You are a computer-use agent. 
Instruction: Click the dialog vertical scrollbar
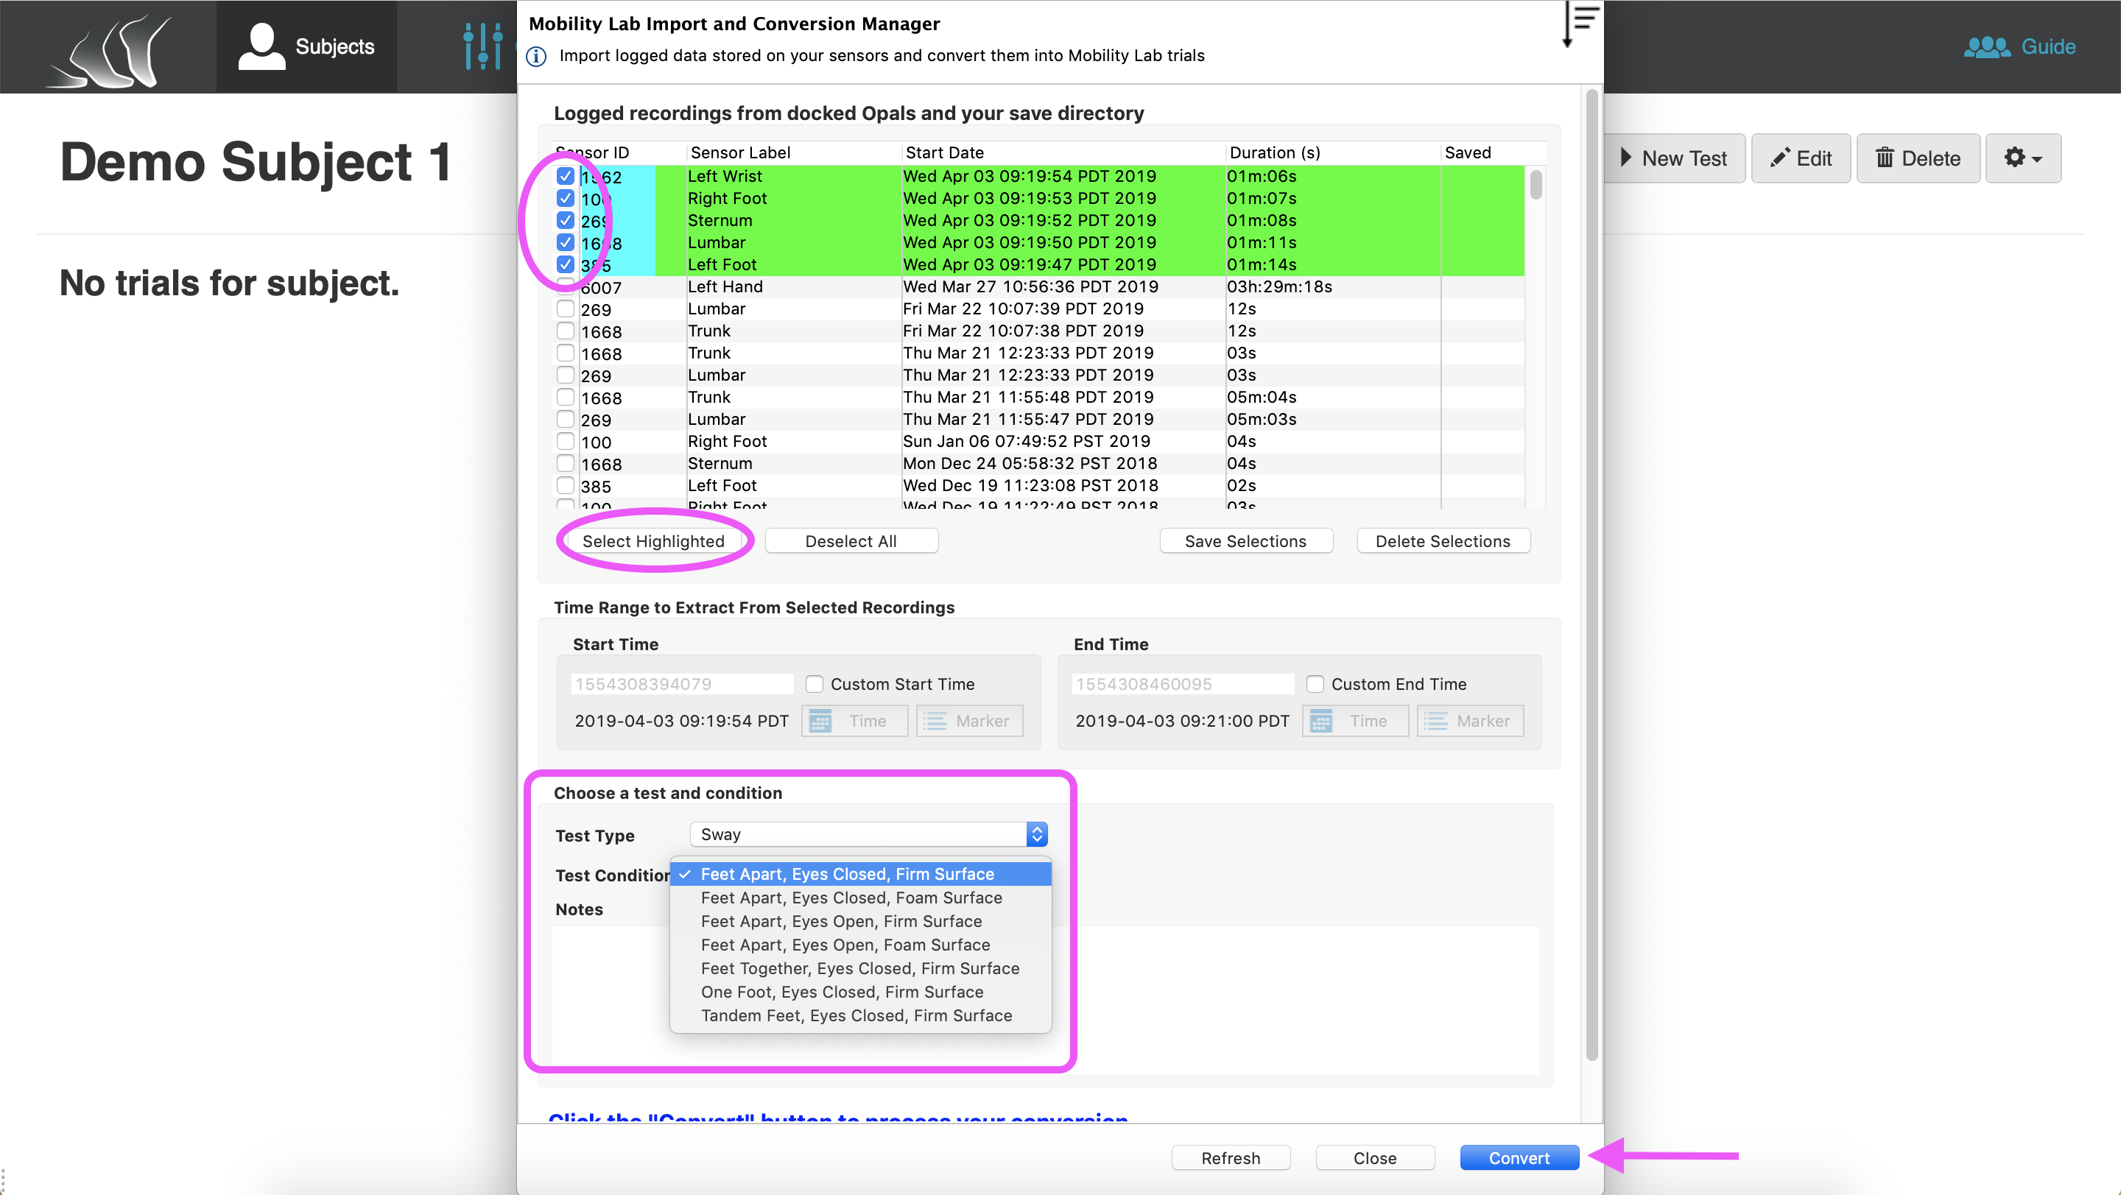(1591, 576)
